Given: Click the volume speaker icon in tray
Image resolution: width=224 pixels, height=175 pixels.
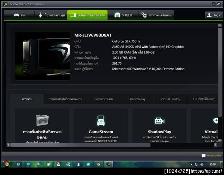Looking at the screenshot, I should (202, 165).
